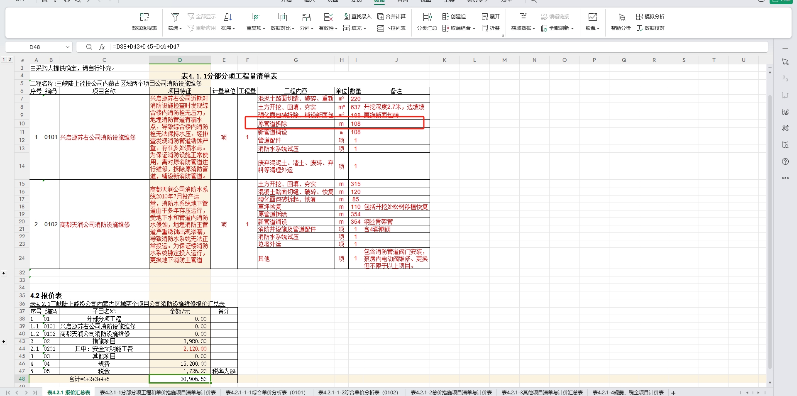The height and width of the screenshot is (396, 797).
Task: Click the zoom magnifier icon in formula bar
Action: 89,47
